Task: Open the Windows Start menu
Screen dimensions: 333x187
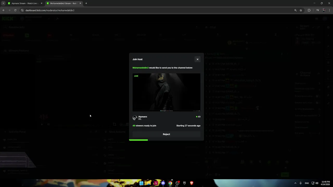Action: pyautogui.click(x=141, y=183)
